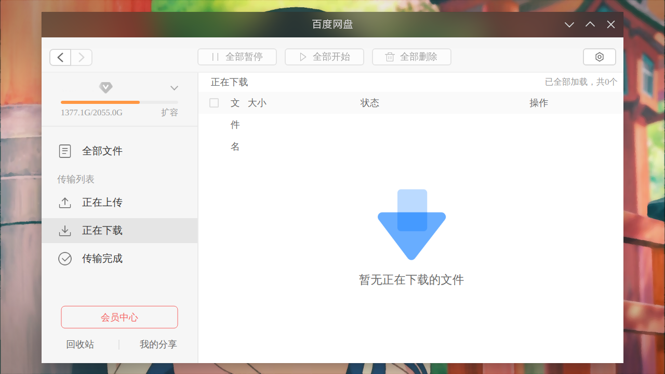The image size is (665, 374).
Task: Click the down chevron in the title bar
Action: pyautogui.click(x=569, y=24)
